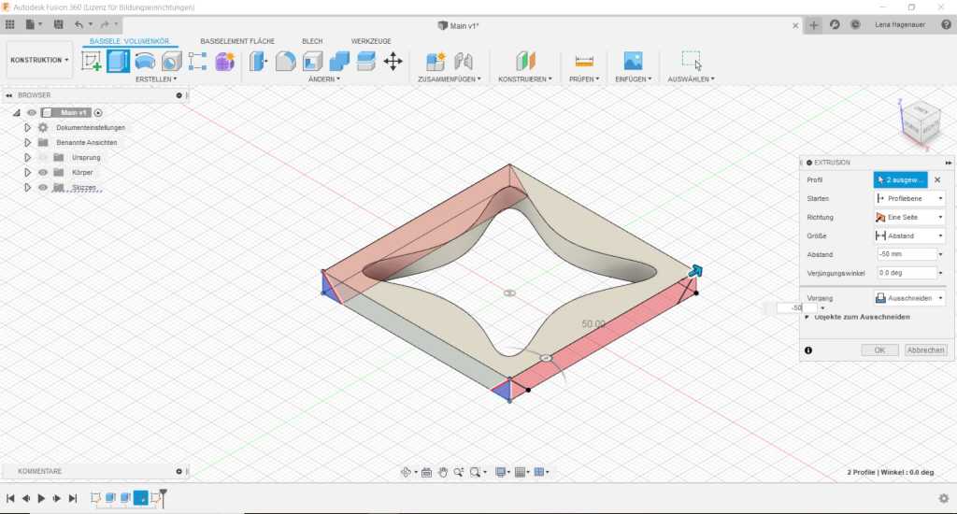Select the Combine tool

[x=339, y=61]
